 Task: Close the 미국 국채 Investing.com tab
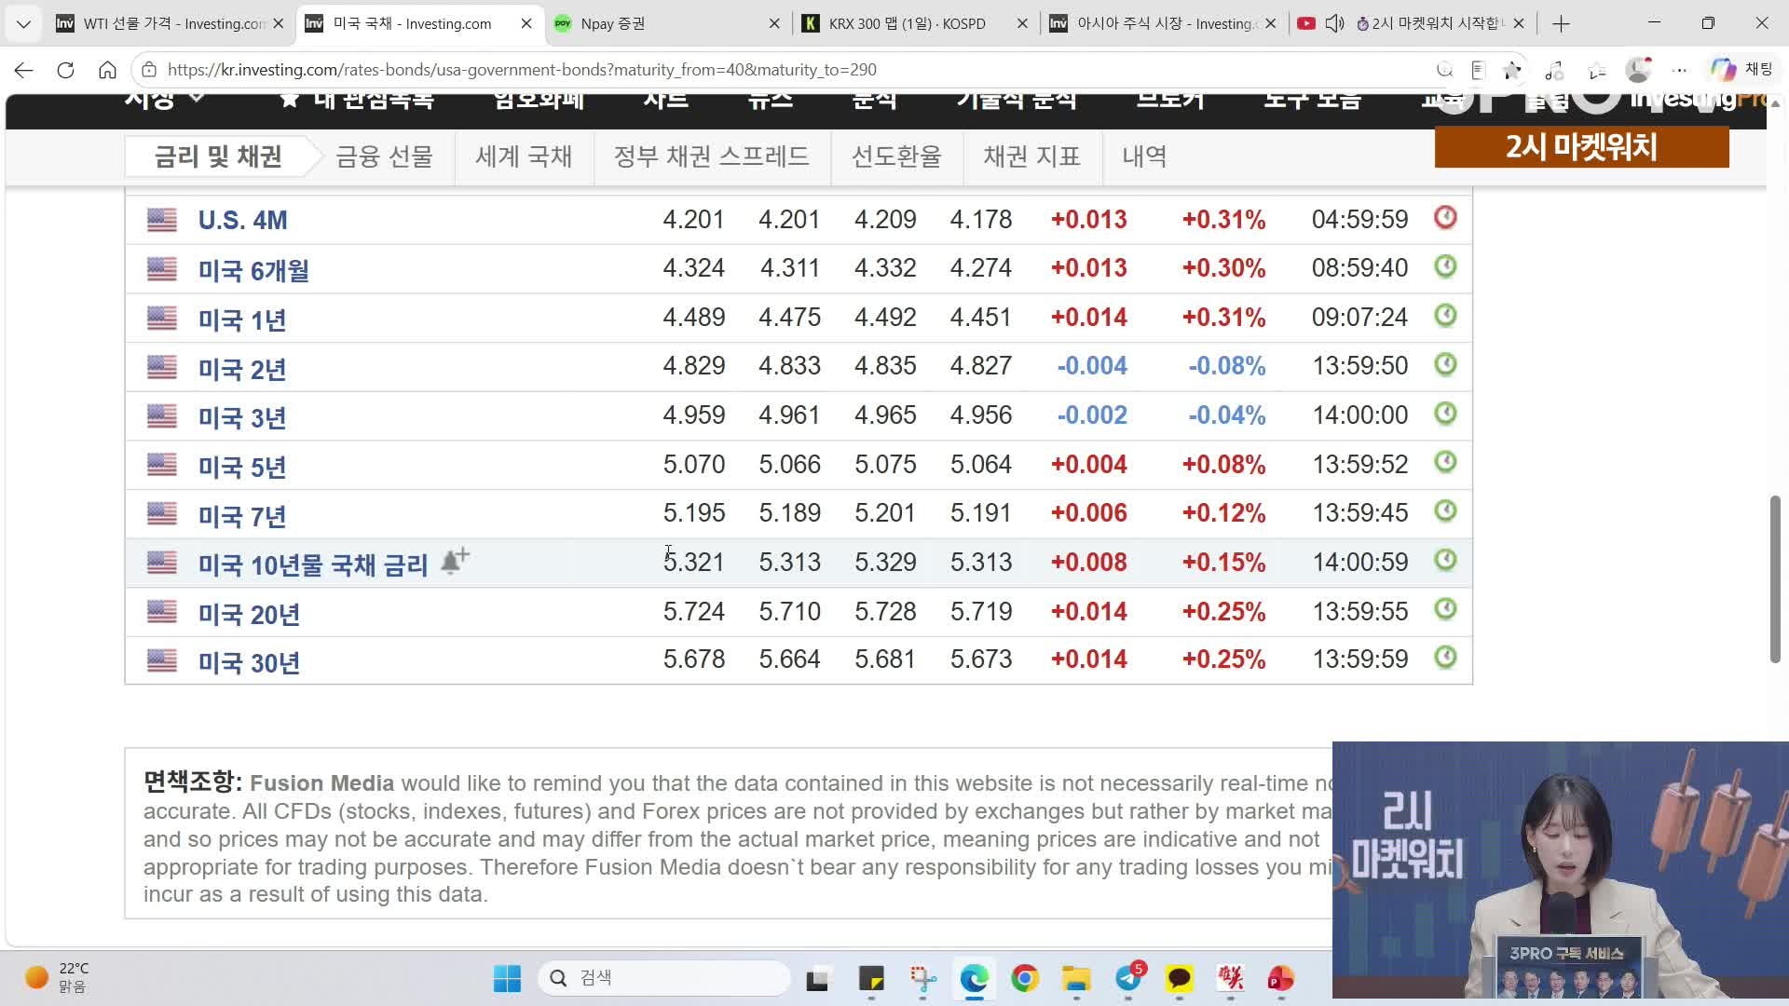(526, 23)
